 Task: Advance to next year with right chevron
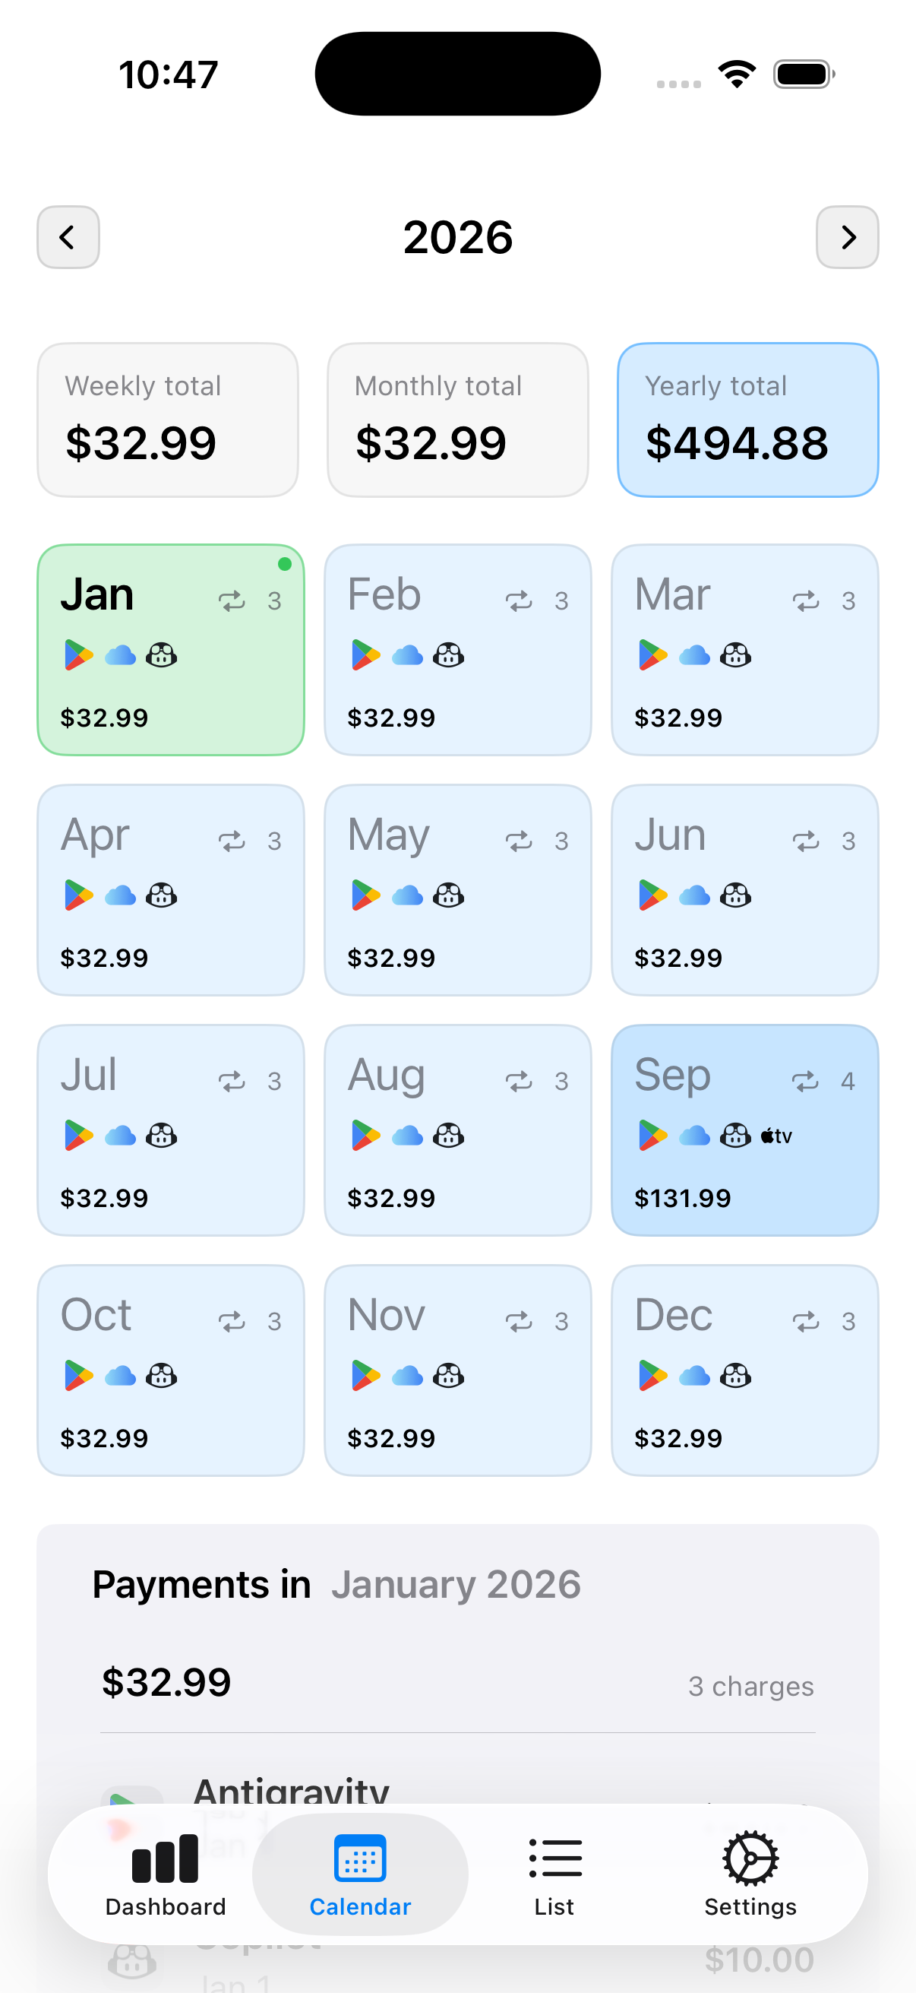tap(846, 236)
